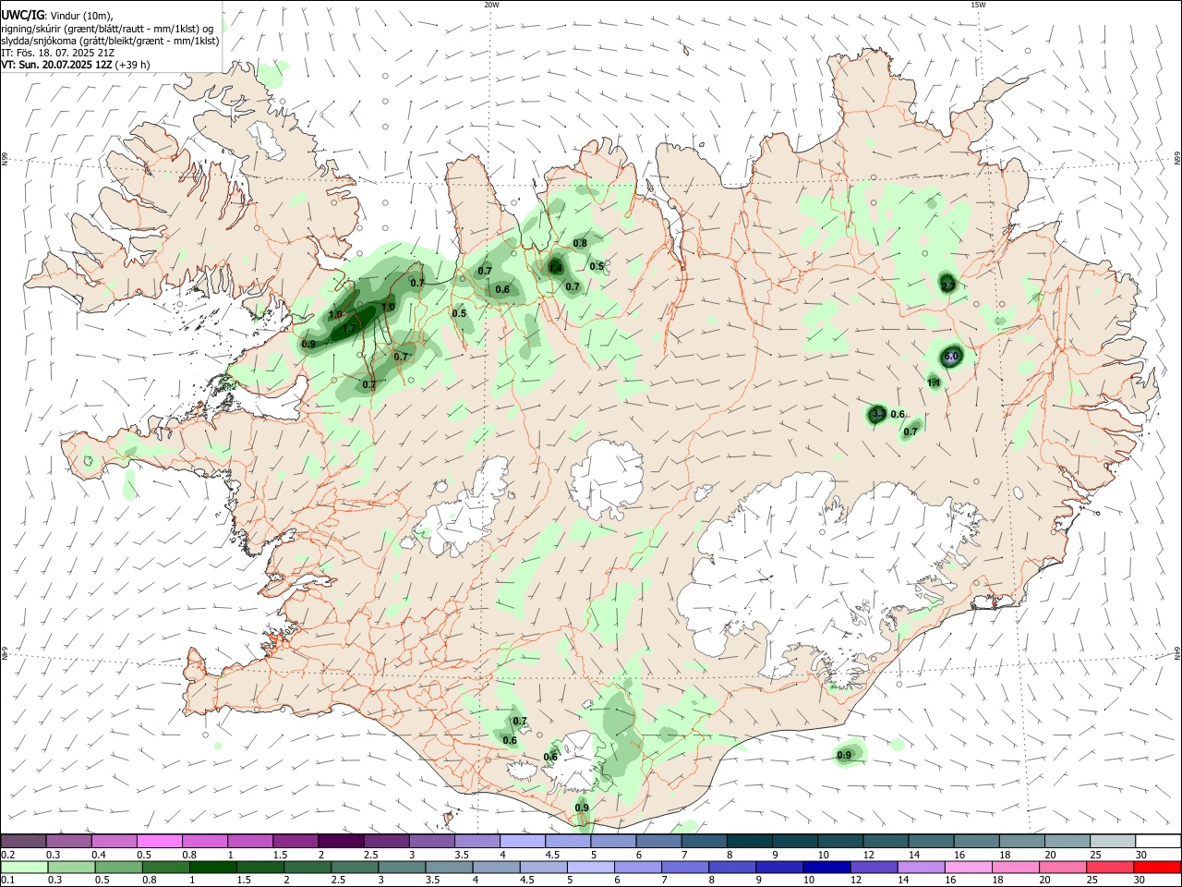This screenshot has height=887, width=1182.
Task: Click the 0.8 precipitation value on the map
Action: (580, 244)
